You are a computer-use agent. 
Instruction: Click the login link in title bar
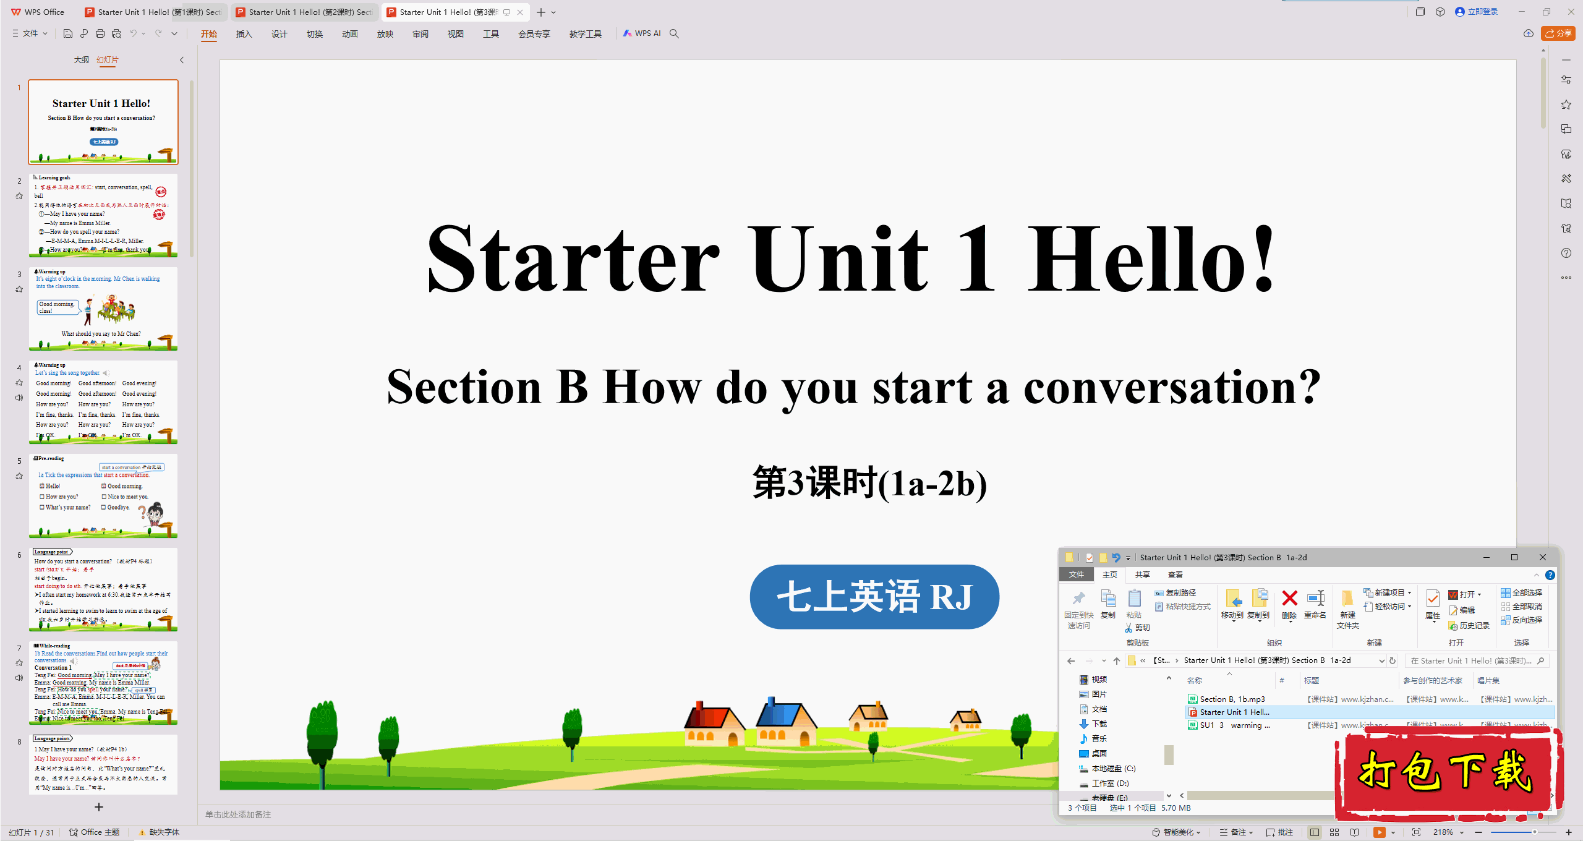(x=1477, y=12)
